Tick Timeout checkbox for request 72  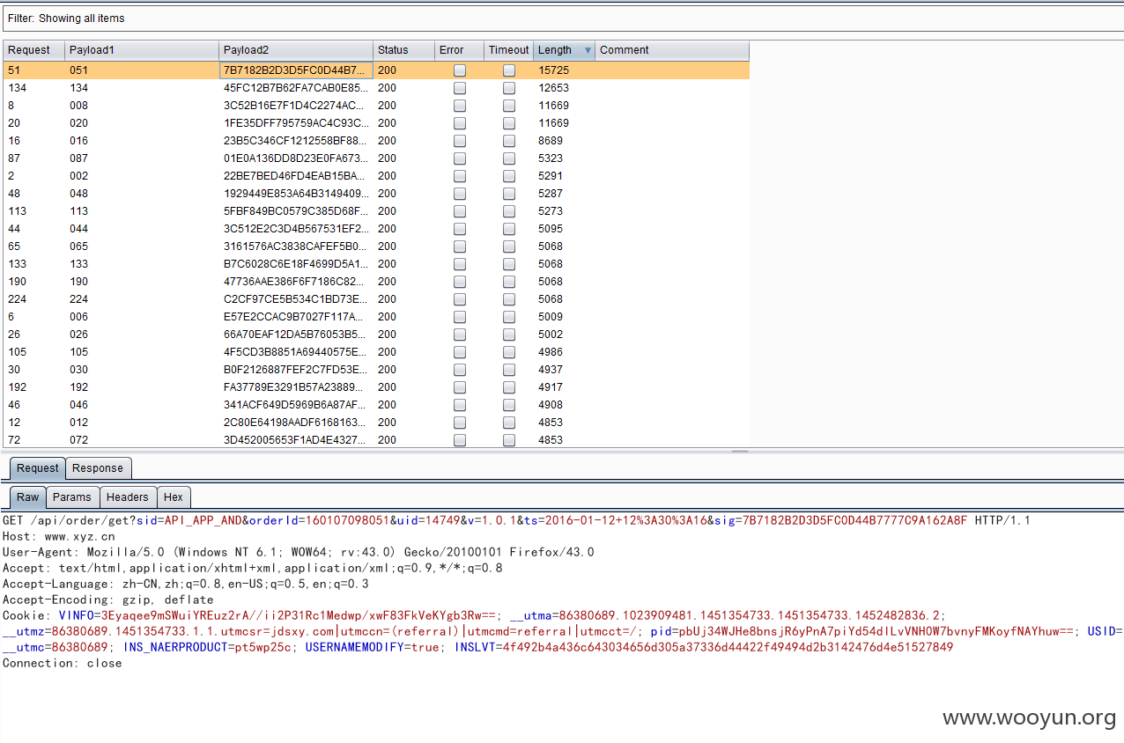point(509,440)
